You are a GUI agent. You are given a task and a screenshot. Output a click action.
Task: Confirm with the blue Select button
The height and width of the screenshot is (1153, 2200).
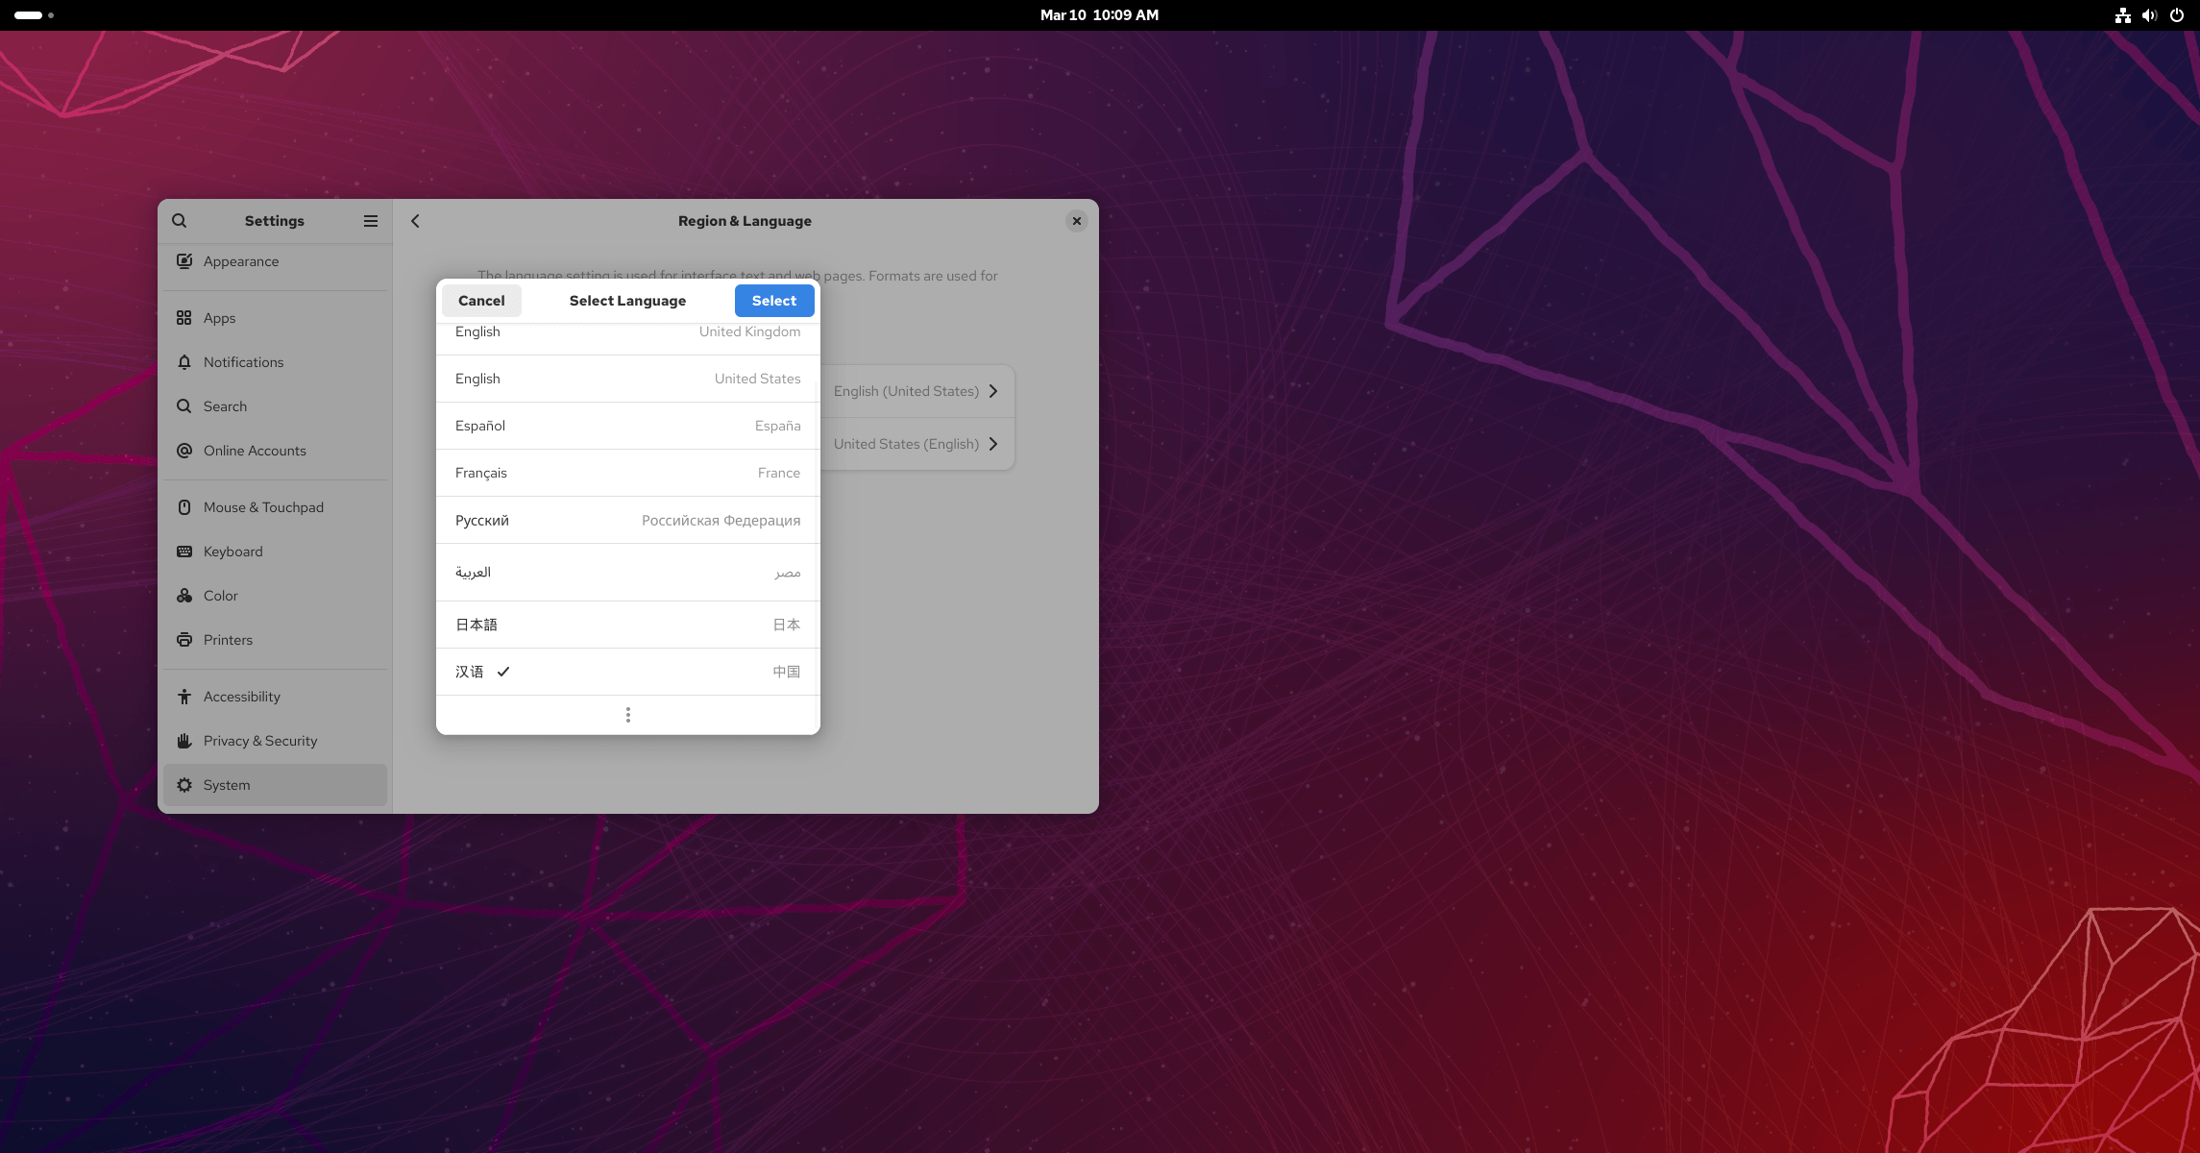coord(774,301)
